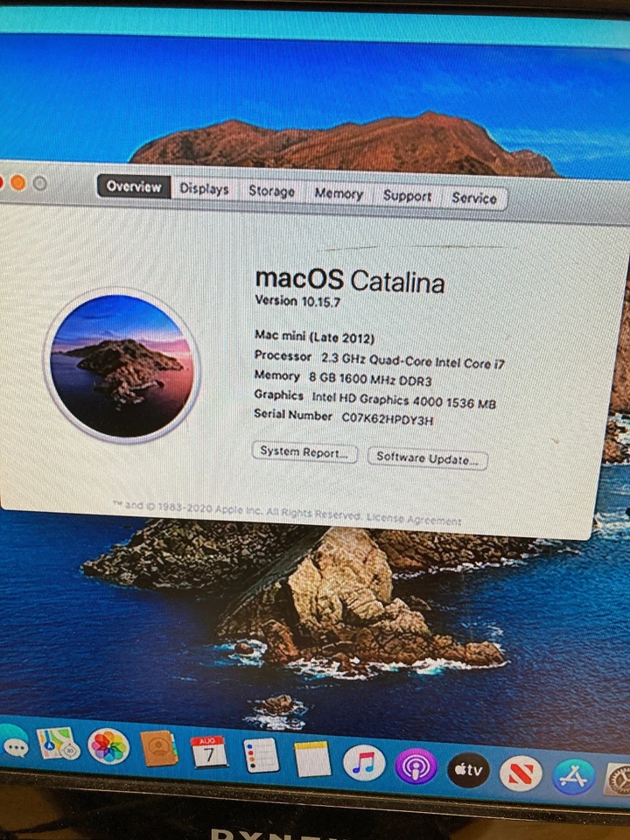
Task: Launch the Apple TV app from the dock
Action: pyautogui.click(x=468, y=770)
